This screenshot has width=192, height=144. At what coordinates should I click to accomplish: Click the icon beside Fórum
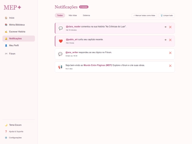point(6,54)
